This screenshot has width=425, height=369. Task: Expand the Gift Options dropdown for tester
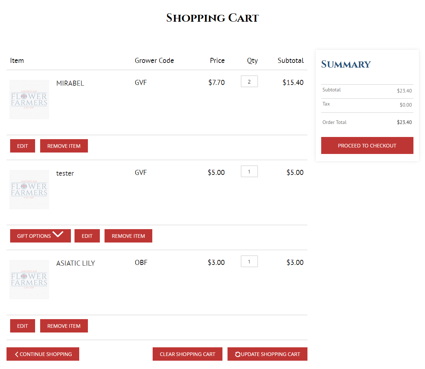pyautogui.click(x=41, y=236)
